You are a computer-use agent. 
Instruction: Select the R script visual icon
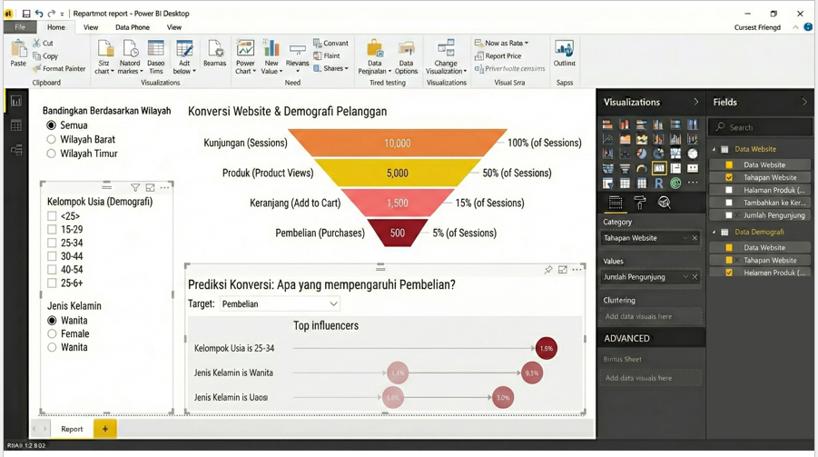coord(658,184)
